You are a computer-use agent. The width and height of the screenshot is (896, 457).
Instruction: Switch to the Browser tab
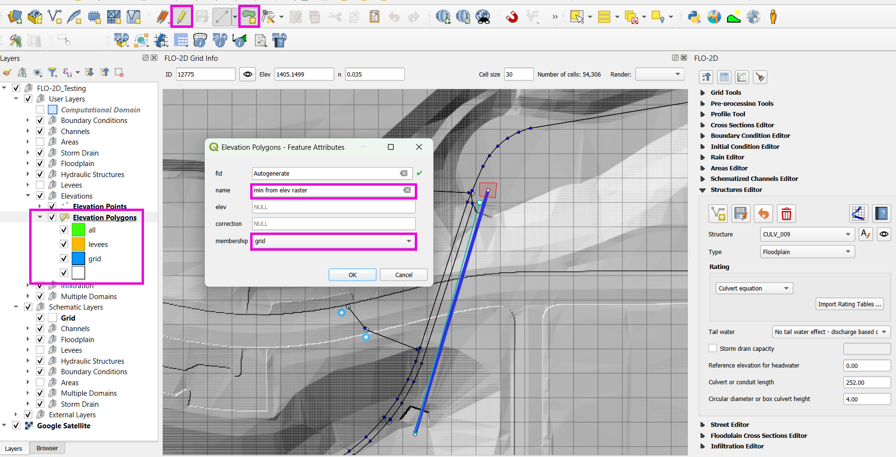[47, 448]
